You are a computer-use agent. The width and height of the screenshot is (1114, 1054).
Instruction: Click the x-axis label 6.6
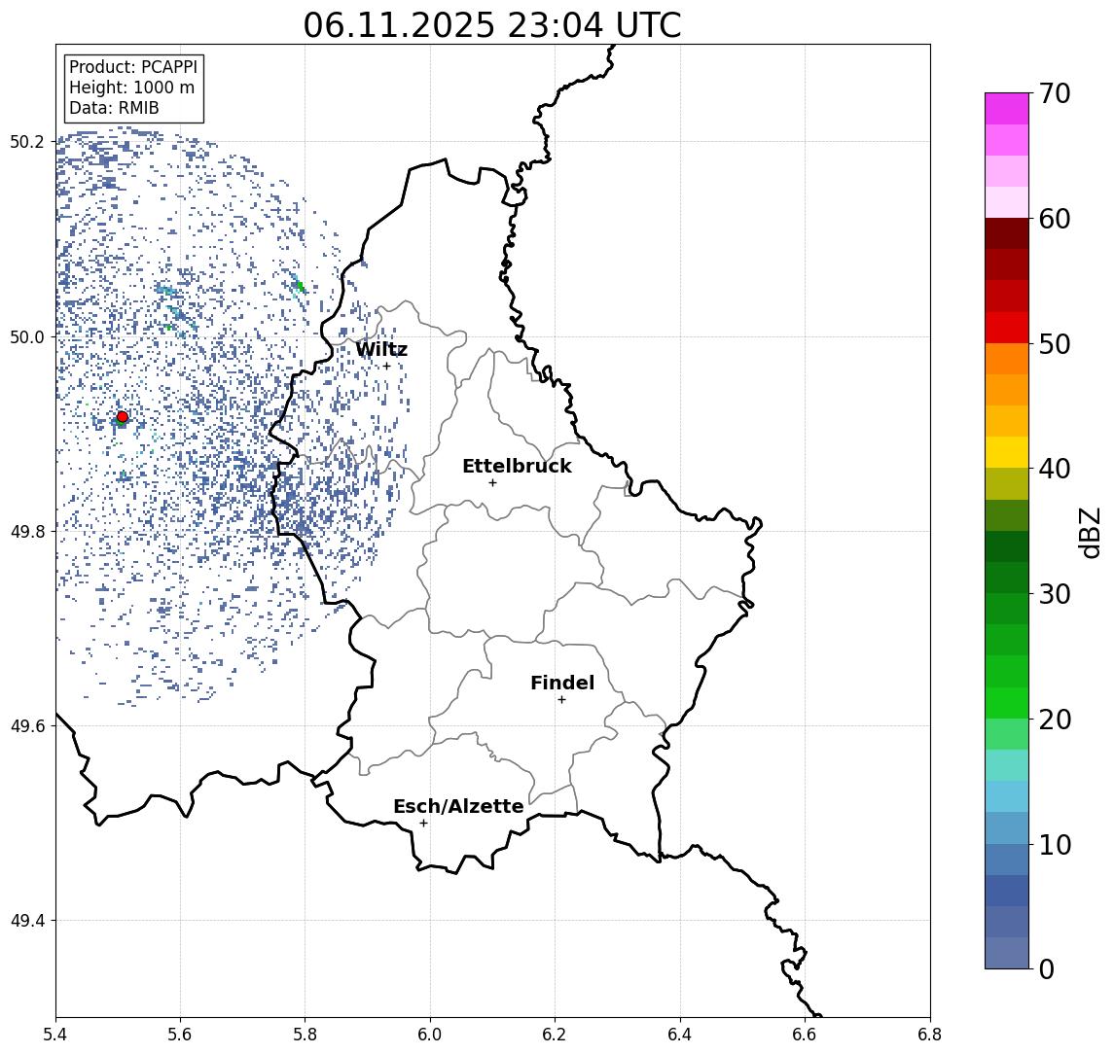[x=805, y=1035]
